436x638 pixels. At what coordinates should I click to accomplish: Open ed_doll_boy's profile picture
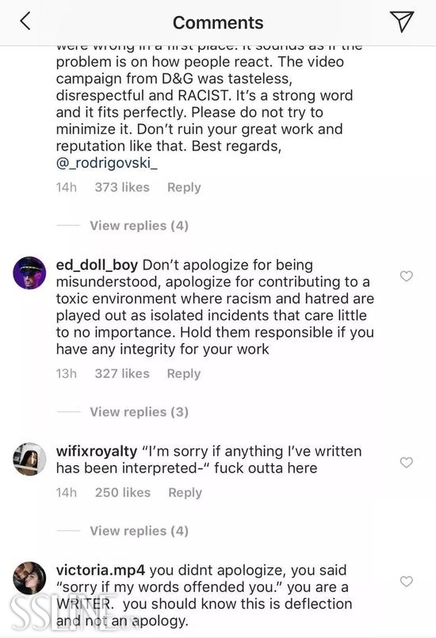tap(29, 273)
